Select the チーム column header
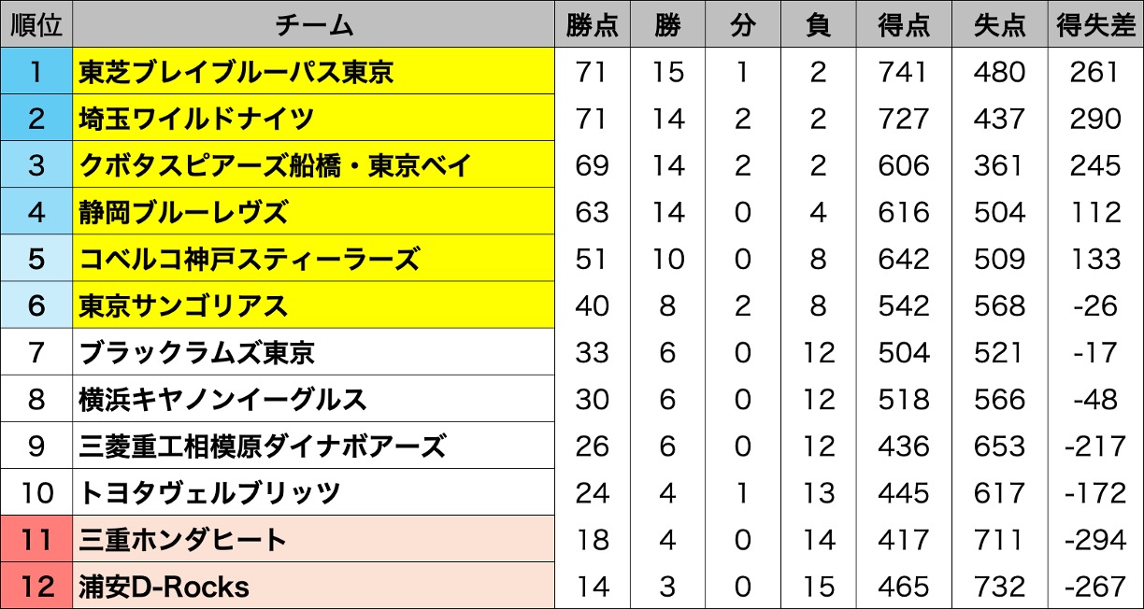Screen dimensions: 1144x609 314,24
